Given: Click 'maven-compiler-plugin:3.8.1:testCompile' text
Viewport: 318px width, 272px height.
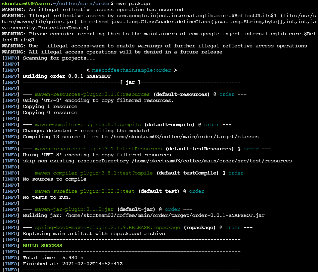Looking at the screenshot, I should (x=94, y=173).
